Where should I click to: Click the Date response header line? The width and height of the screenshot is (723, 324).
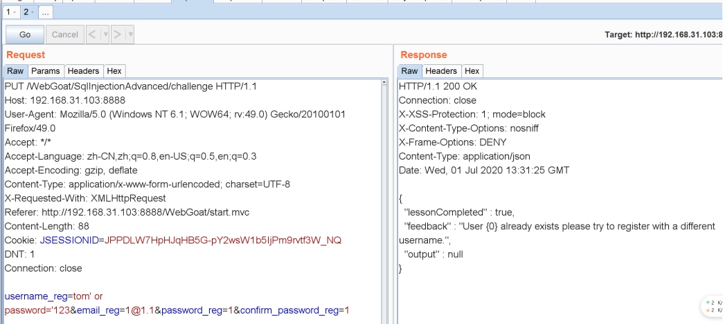coord(484,170)
